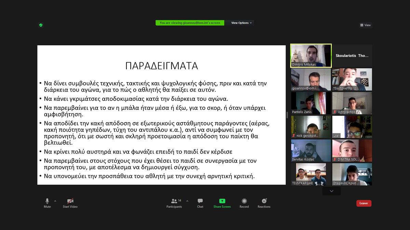Screen dimensions: 410x230
Task: Select the Servitas Kostas video tile
Action: click(x=311, y=151)
